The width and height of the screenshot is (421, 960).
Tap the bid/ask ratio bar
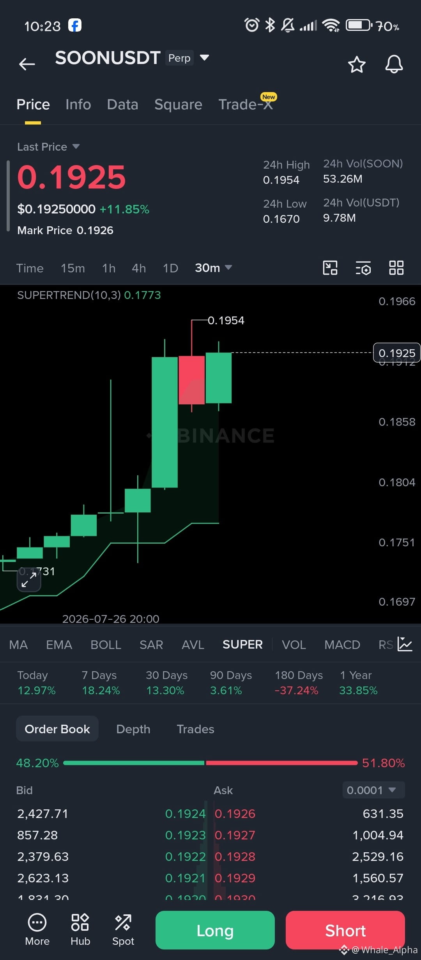click(x=210, y=763)
